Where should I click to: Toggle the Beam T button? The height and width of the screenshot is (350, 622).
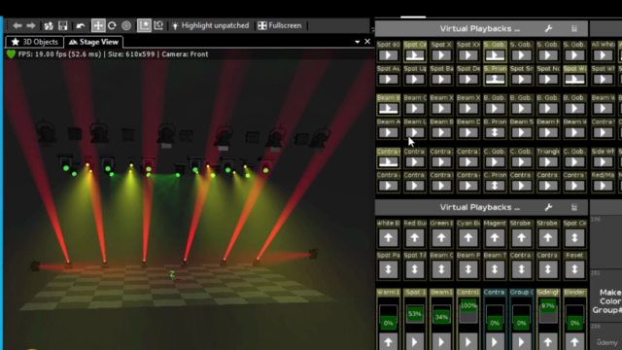pos(495,269)
